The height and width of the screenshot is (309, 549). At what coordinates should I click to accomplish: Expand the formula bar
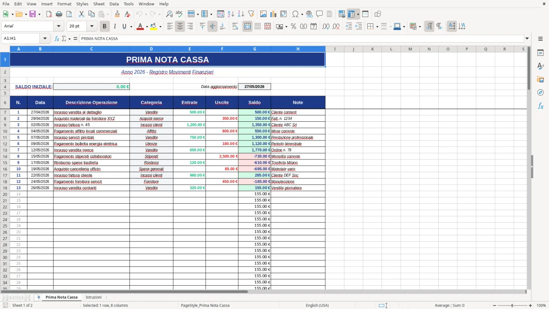point(527,39)
